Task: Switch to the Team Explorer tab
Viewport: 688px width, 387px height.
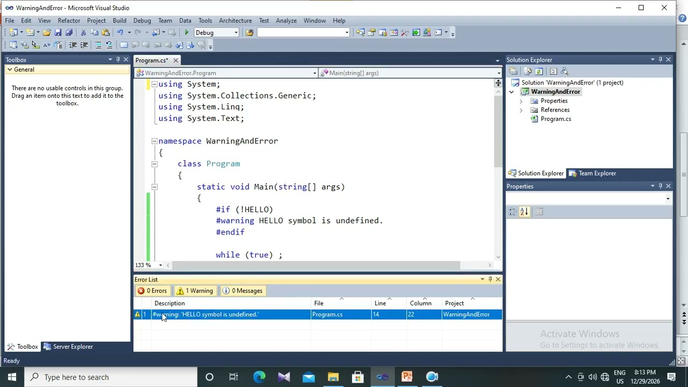Action: 592,174
